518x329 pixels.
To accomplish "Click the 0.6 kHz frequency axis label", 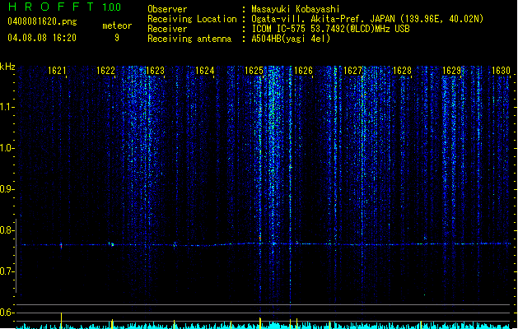I will [x=7, y=313].
